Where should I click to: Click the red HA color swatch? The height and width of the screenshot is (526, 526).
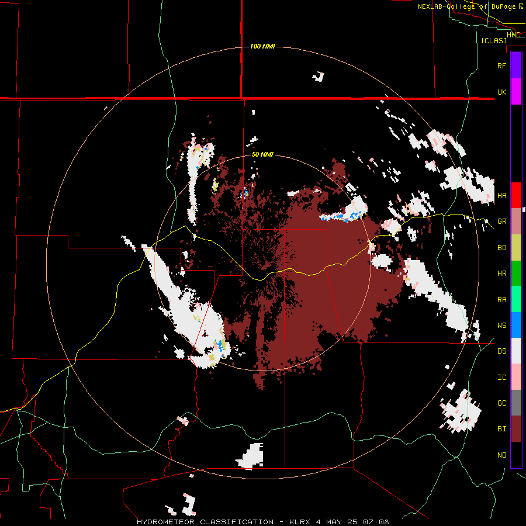516,195
